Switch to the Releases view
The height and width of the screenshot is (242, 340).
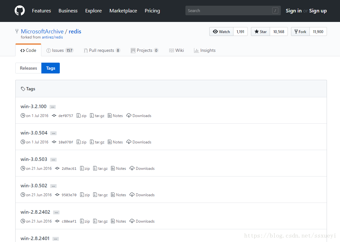point(28,68)
